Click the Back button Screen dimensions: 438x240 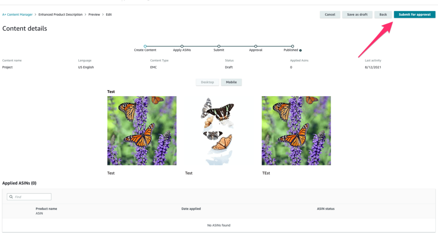(383, 15)
